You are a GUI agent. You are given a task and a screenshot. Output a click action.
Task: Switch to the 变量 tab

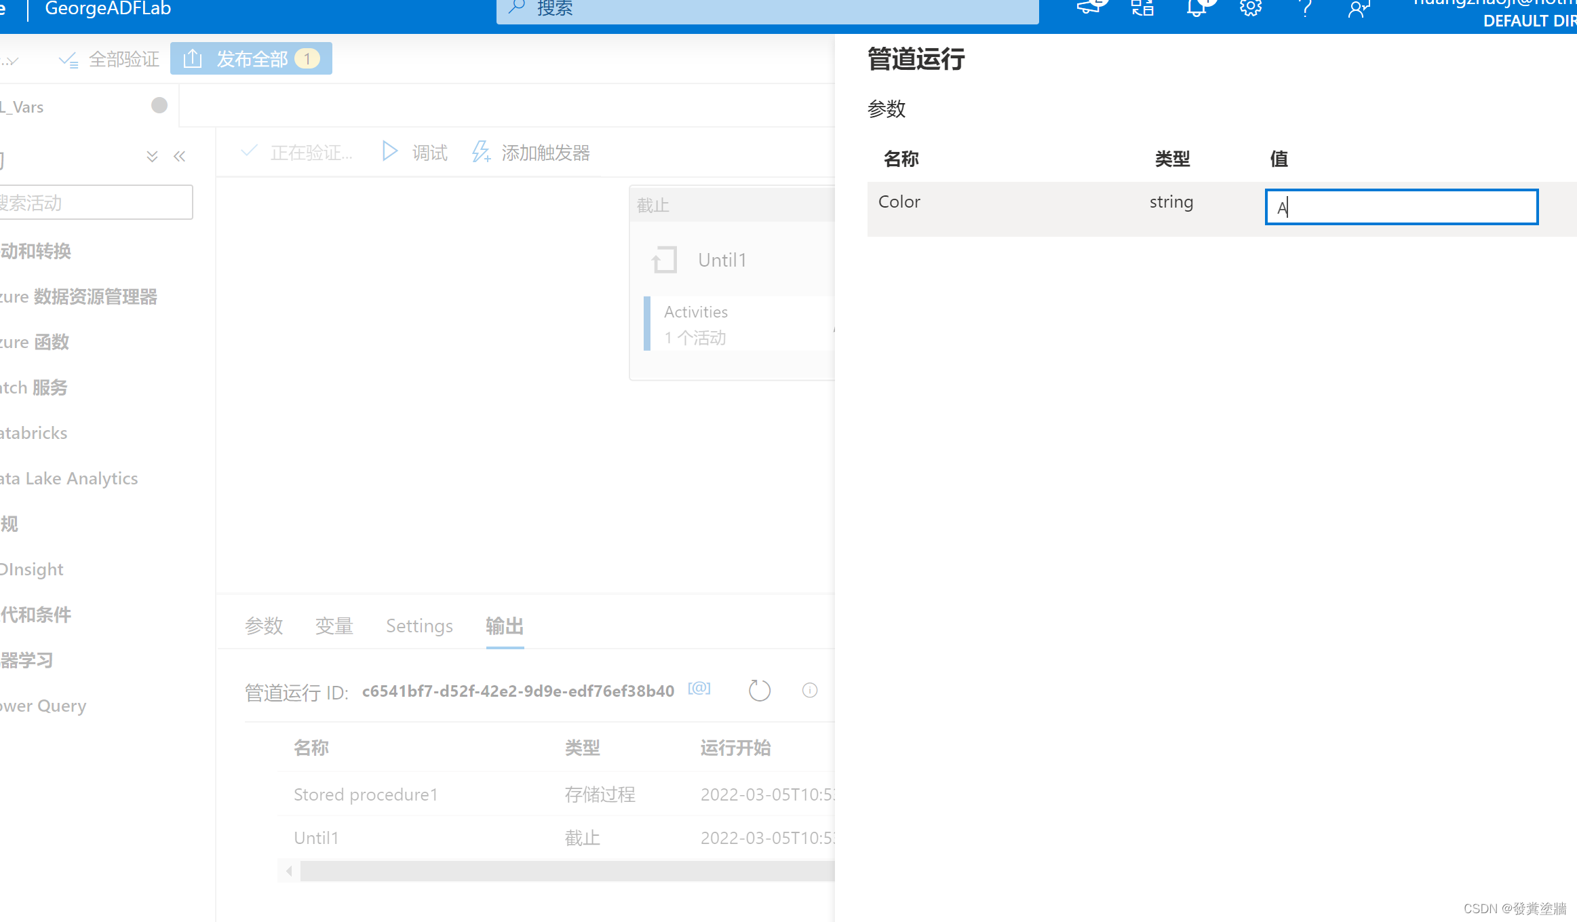334,626
